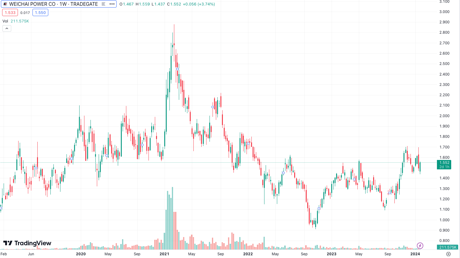Image resolution: width=460 pixels, height=258 pixels.
Task: Click the red sell price 1.533 button
Action: (10, 12)
